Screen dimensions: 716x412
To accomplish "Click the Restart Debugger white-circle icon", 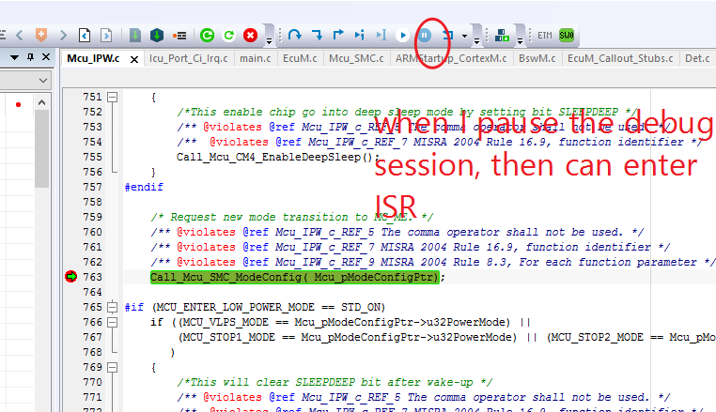I will point(228,35).
